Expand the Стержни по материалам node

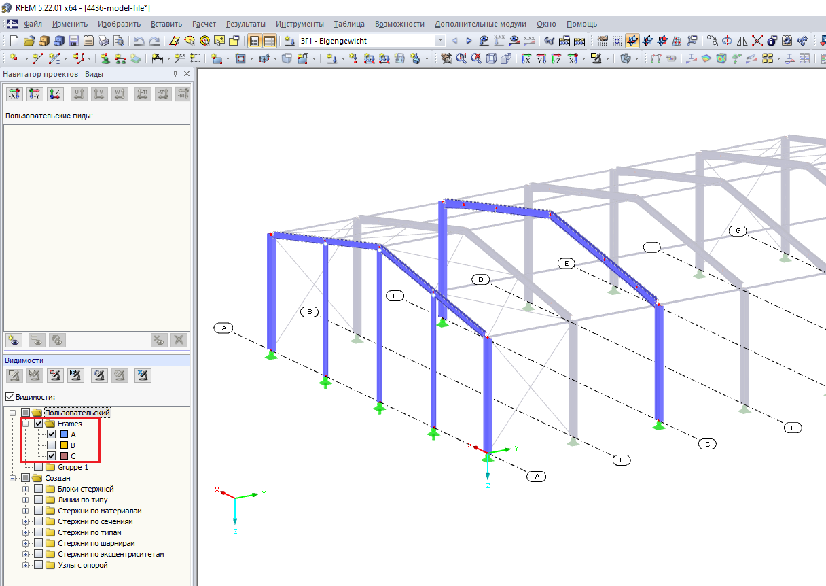pos(26,511)
